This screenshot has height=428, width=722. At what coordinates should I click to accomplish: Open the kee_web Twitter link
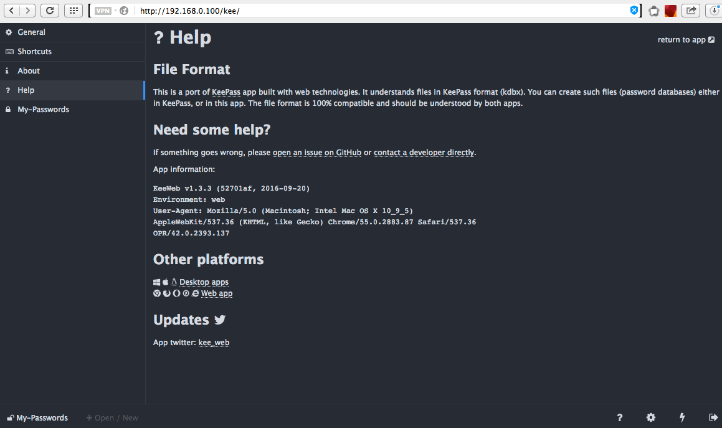click(x=214, y=343)
